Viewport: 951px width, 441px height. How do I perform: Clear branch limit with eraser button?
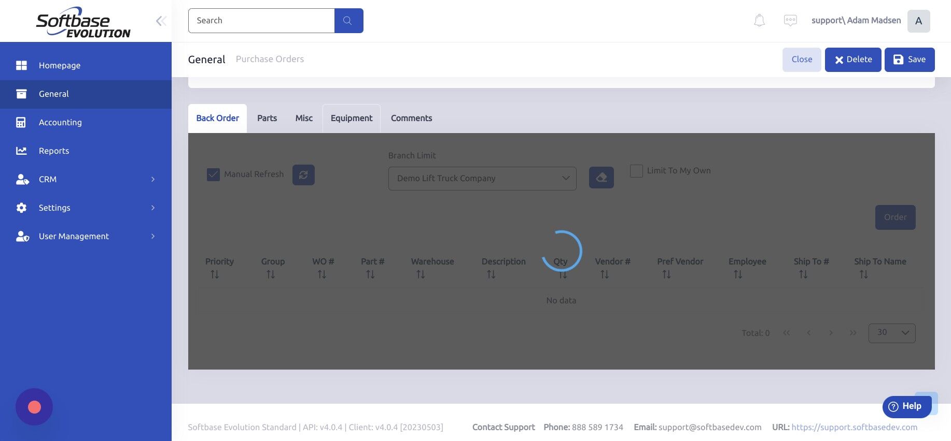pyautogui.click(x=602, y=178)
